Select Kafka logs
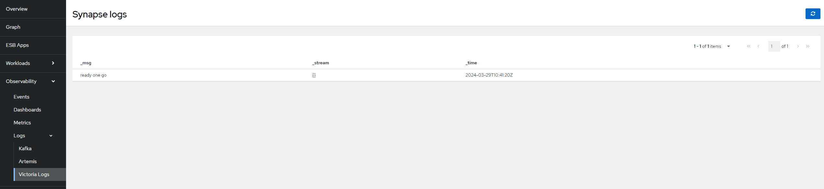Viewport: 824px width, 189px height. pos(25,149)
